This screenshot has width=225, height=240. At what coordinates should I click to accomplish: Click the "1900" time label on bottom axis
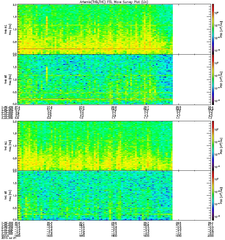(114, 236)
